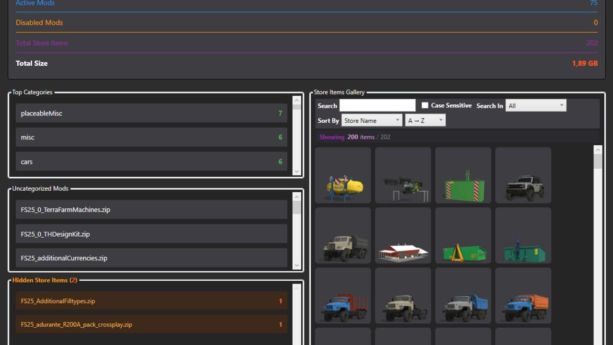Open the cars category
This screenshot has width=613, height=345.
tap(151, 161)
